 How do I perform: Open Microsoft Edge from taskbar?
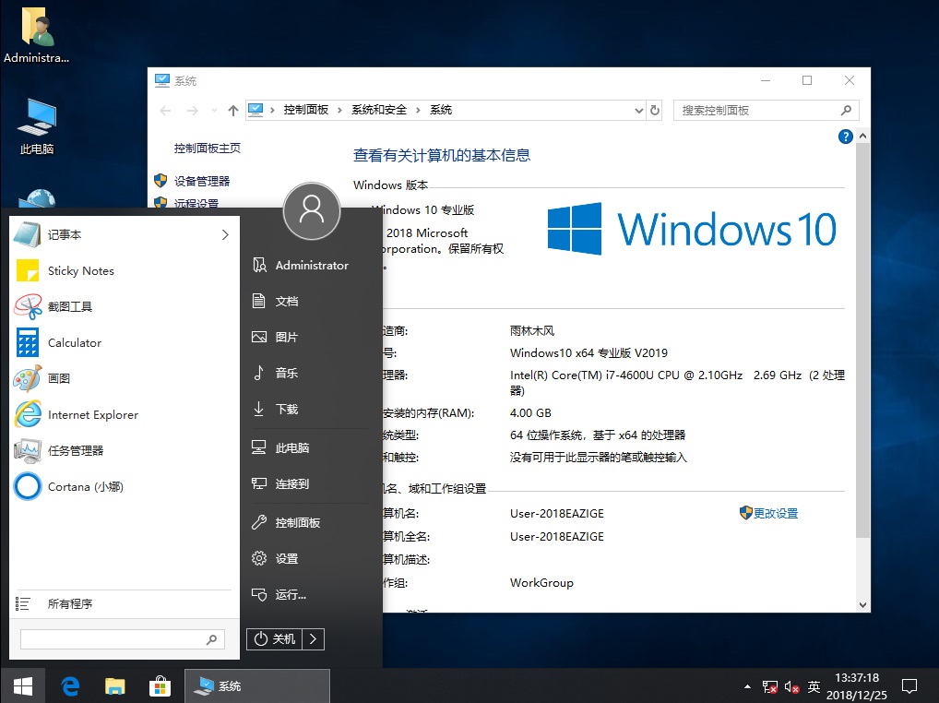click(71, 685)
